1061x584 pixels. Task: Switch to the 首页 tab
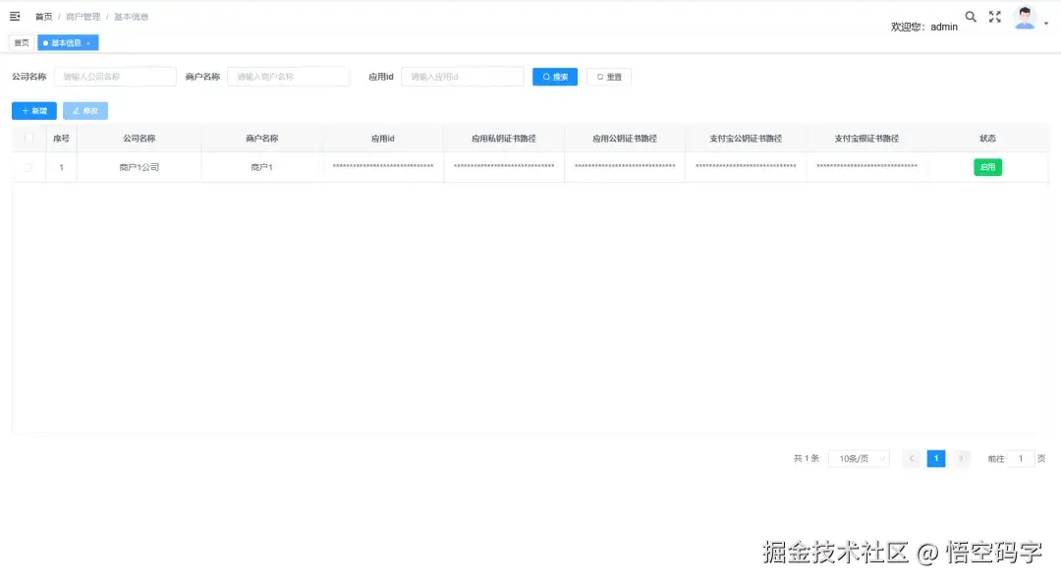point(21,42)
